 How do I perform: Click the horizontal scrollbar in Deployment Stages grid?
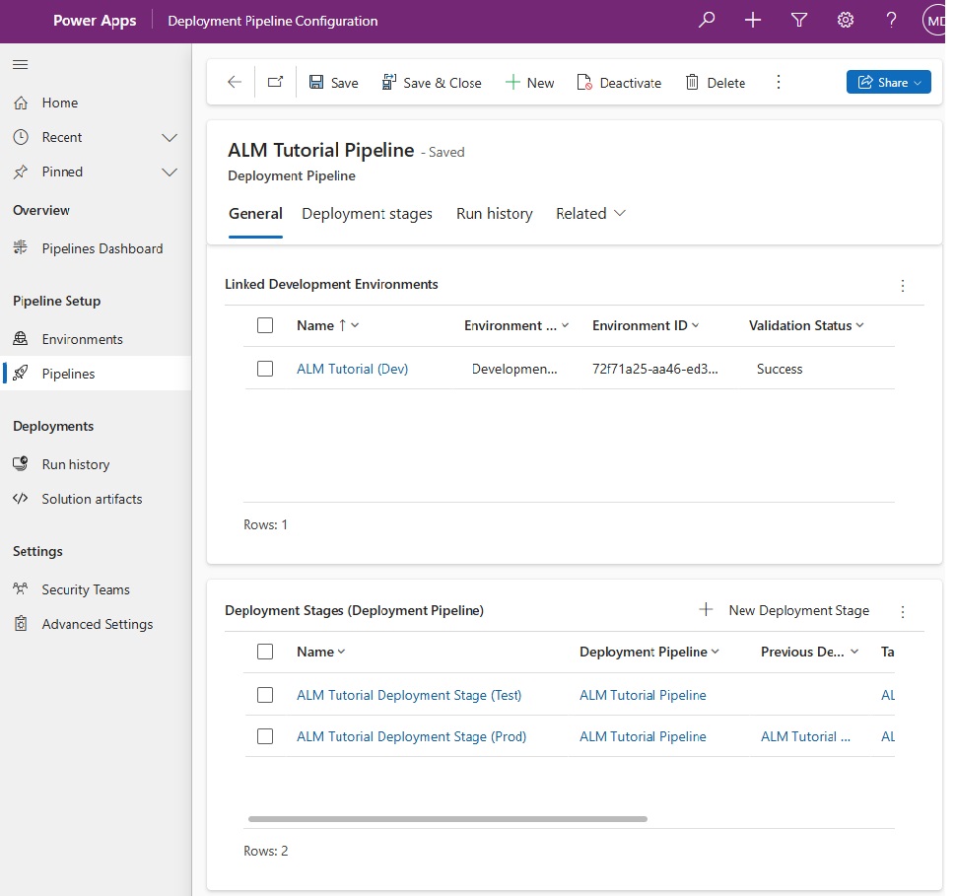(x=447, y=819)
